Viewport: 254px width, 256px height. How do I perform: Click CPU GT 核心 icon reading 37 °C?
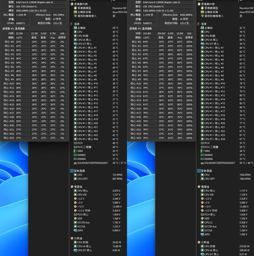(75, 44)
